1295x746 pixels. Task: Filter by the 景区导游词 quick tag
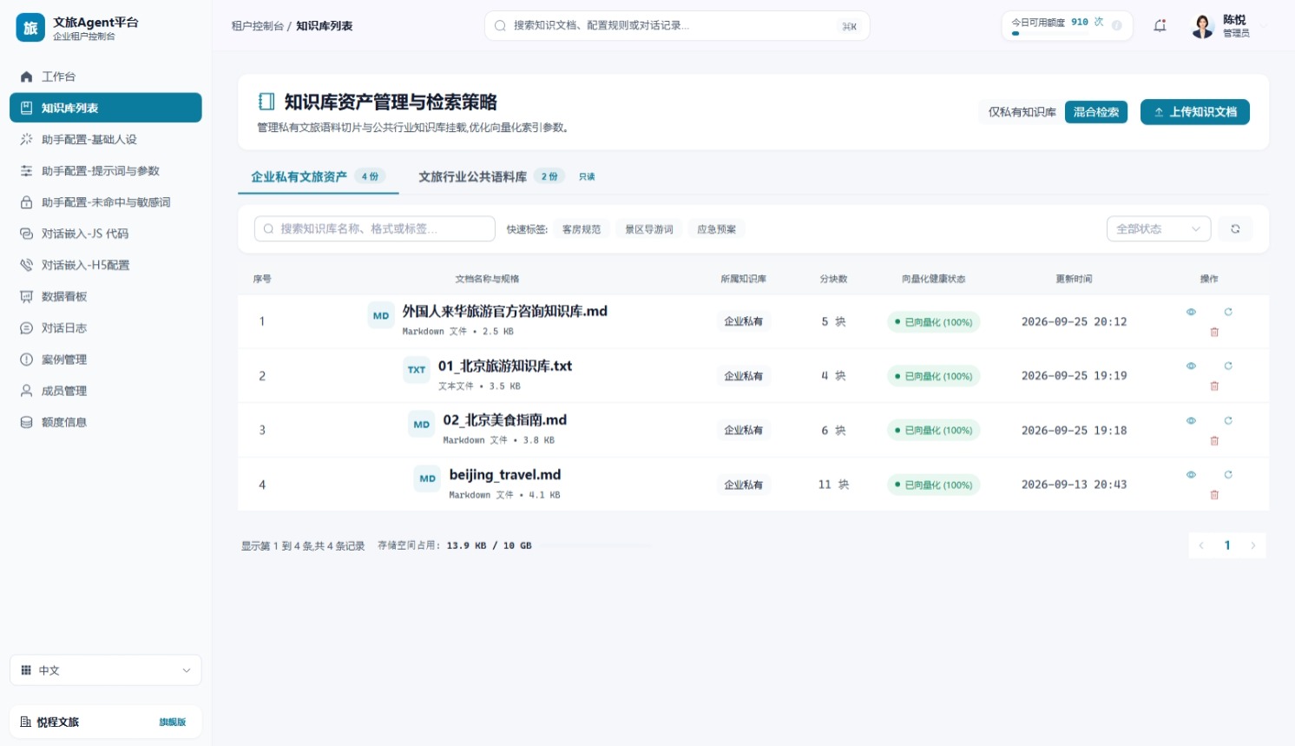649,229
